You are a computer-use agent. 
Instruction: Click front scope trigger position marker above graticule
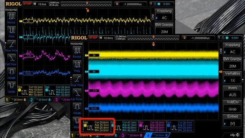153,44
